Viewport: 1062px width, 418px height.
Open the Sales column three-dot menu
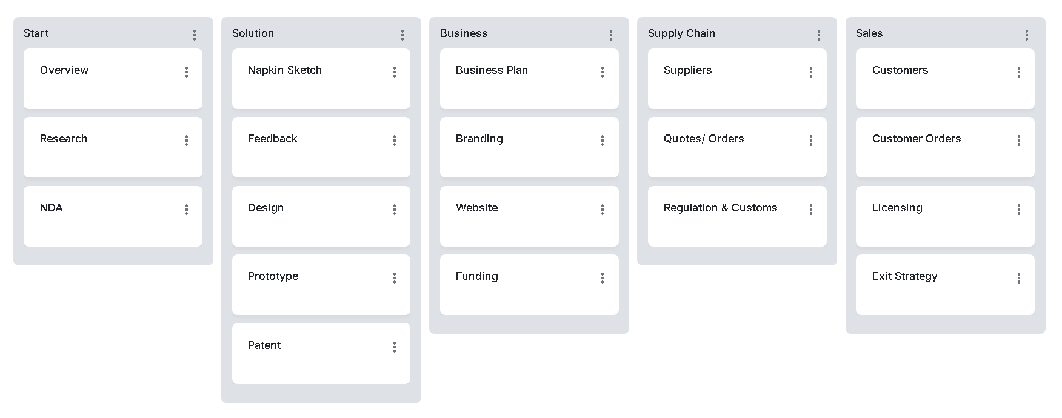[1027, 35]
